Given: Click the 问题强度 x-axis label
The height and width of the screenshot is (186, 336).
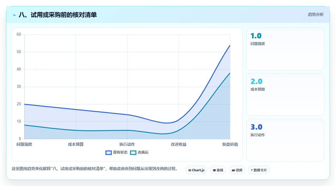Looking at the screenshot, I should [x=24, y=144].
